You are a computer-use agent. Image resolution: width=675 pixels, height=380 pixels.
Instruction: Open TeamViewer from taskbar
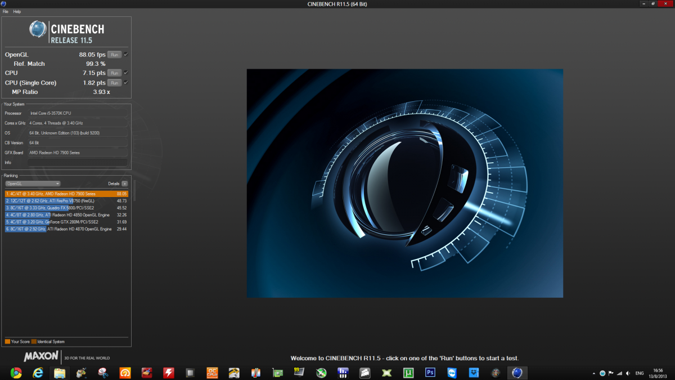point(452,373)
